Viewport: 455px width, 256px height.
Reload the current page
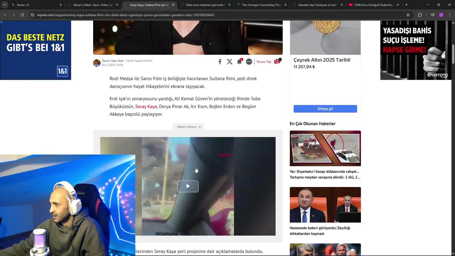tap(22, 15)
